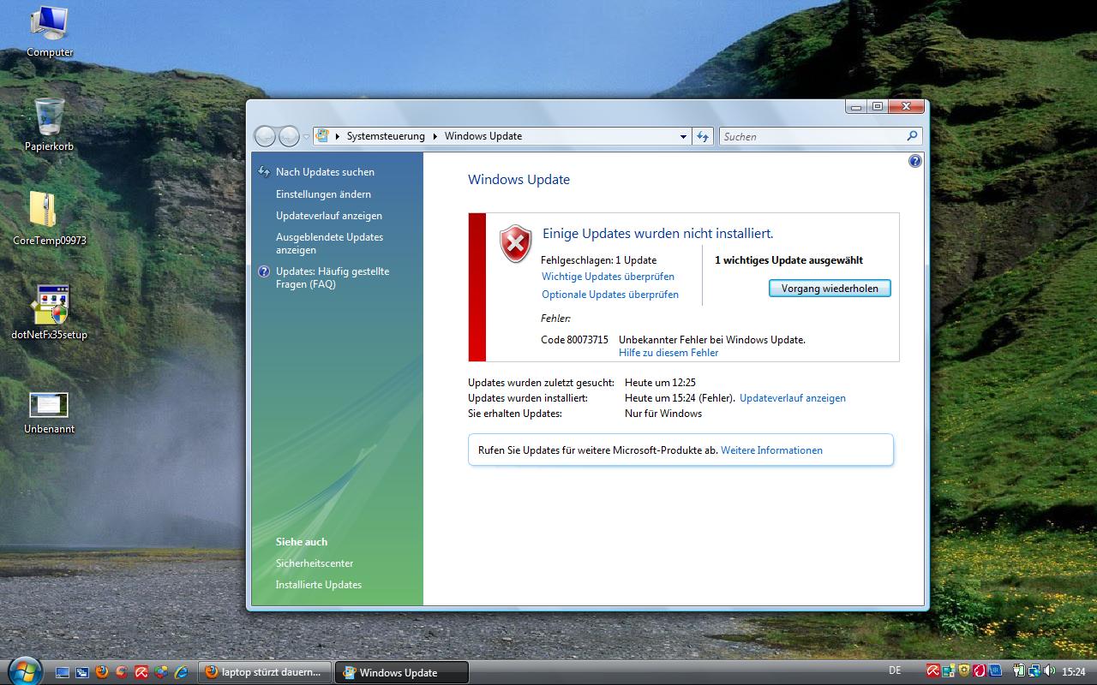Click the colorful orb quick launch icon

point(161,672)
